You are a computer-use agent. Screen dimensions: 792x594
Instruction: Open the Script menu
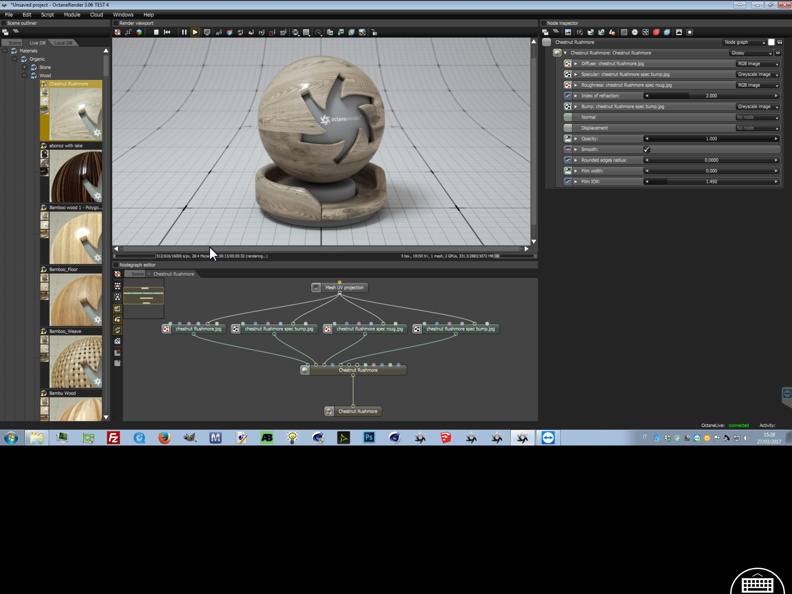tap(47, 15)
